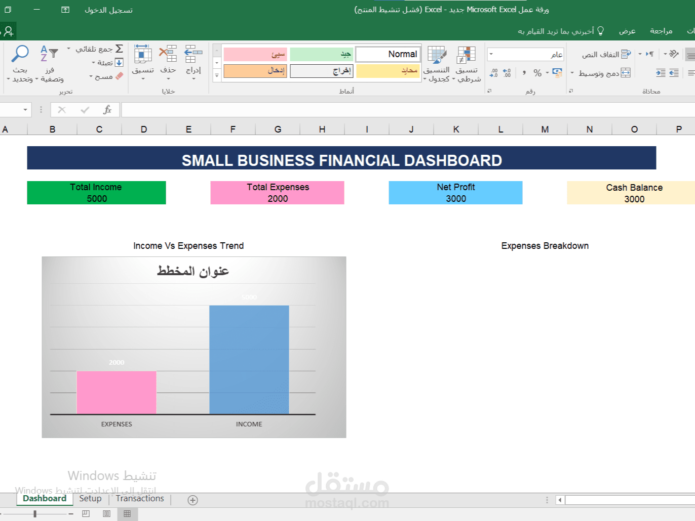This screenshot has height=521, width=695.
Task: Click the zoom slider handle
Action: (35, 514)
